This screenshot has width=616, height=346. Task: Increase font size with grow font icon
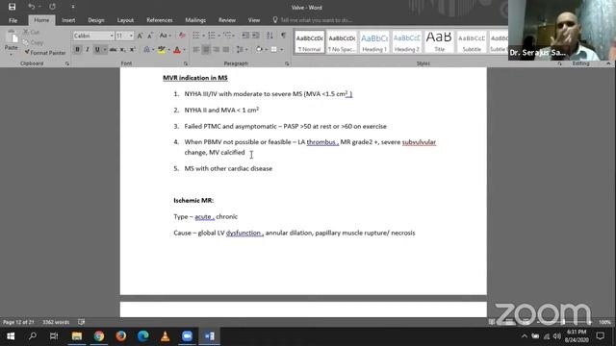click(140, 36)
